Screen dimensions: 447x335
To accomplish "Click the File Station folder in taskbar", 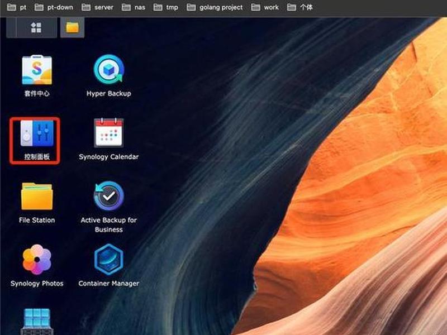I will click(x=73, y=27).
